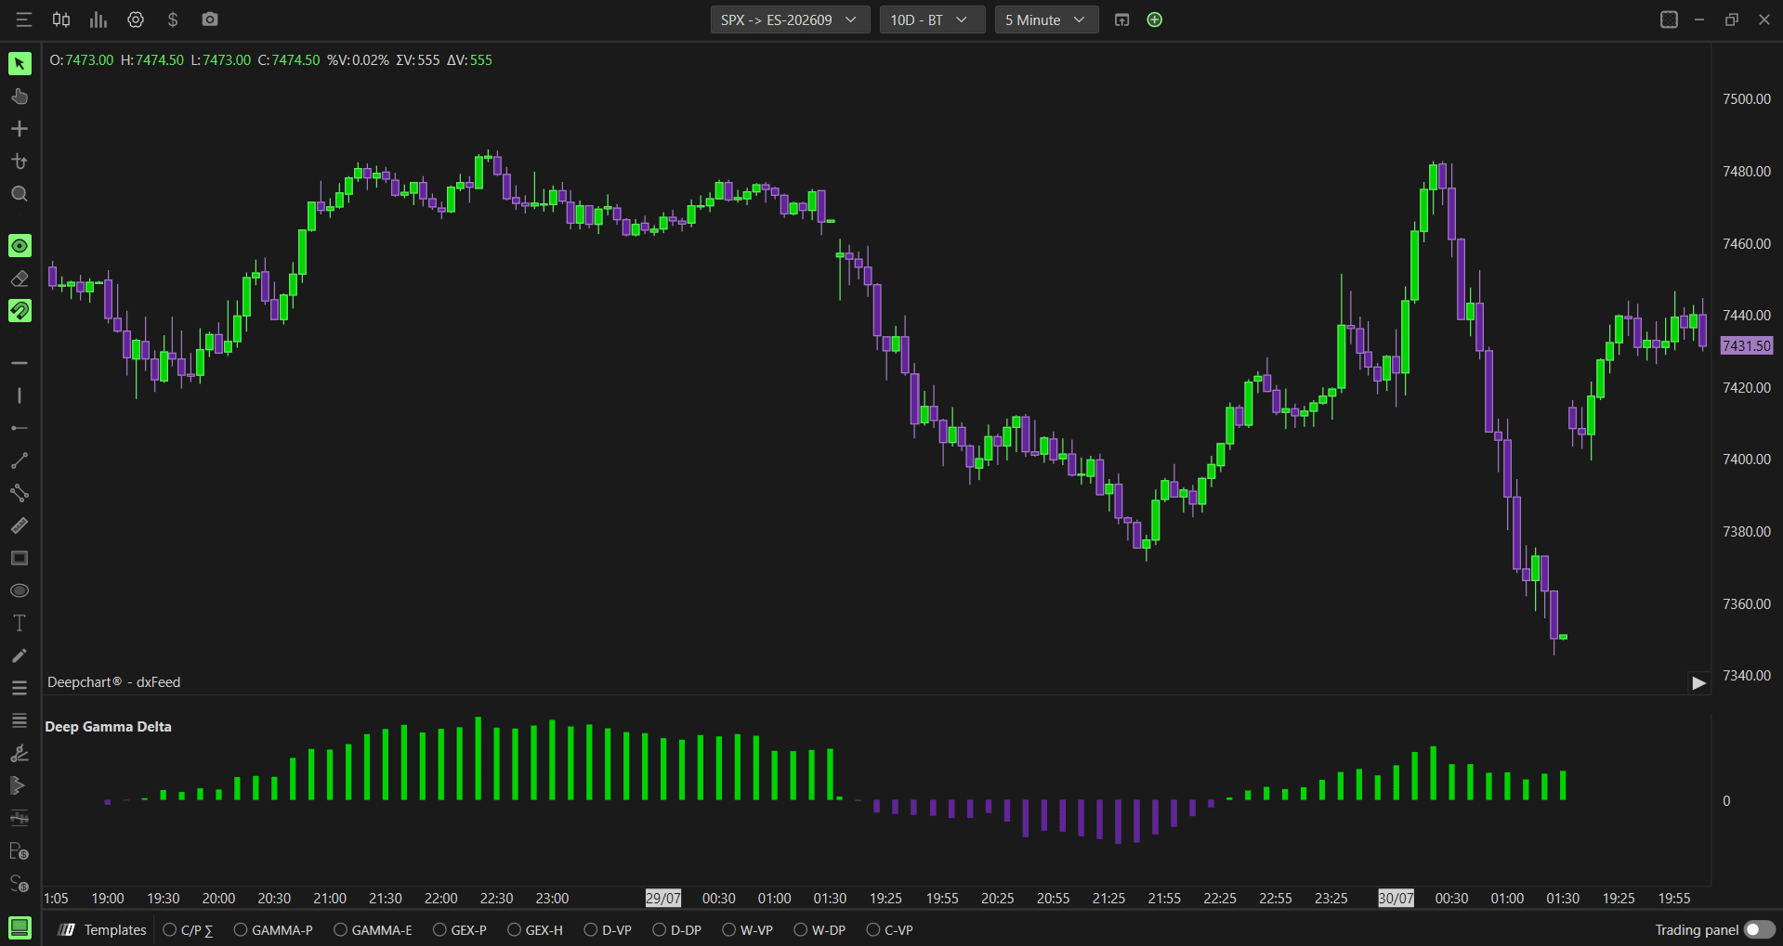Open the hamburger main menu
1783x946 pixels.
tap(24, 19)
